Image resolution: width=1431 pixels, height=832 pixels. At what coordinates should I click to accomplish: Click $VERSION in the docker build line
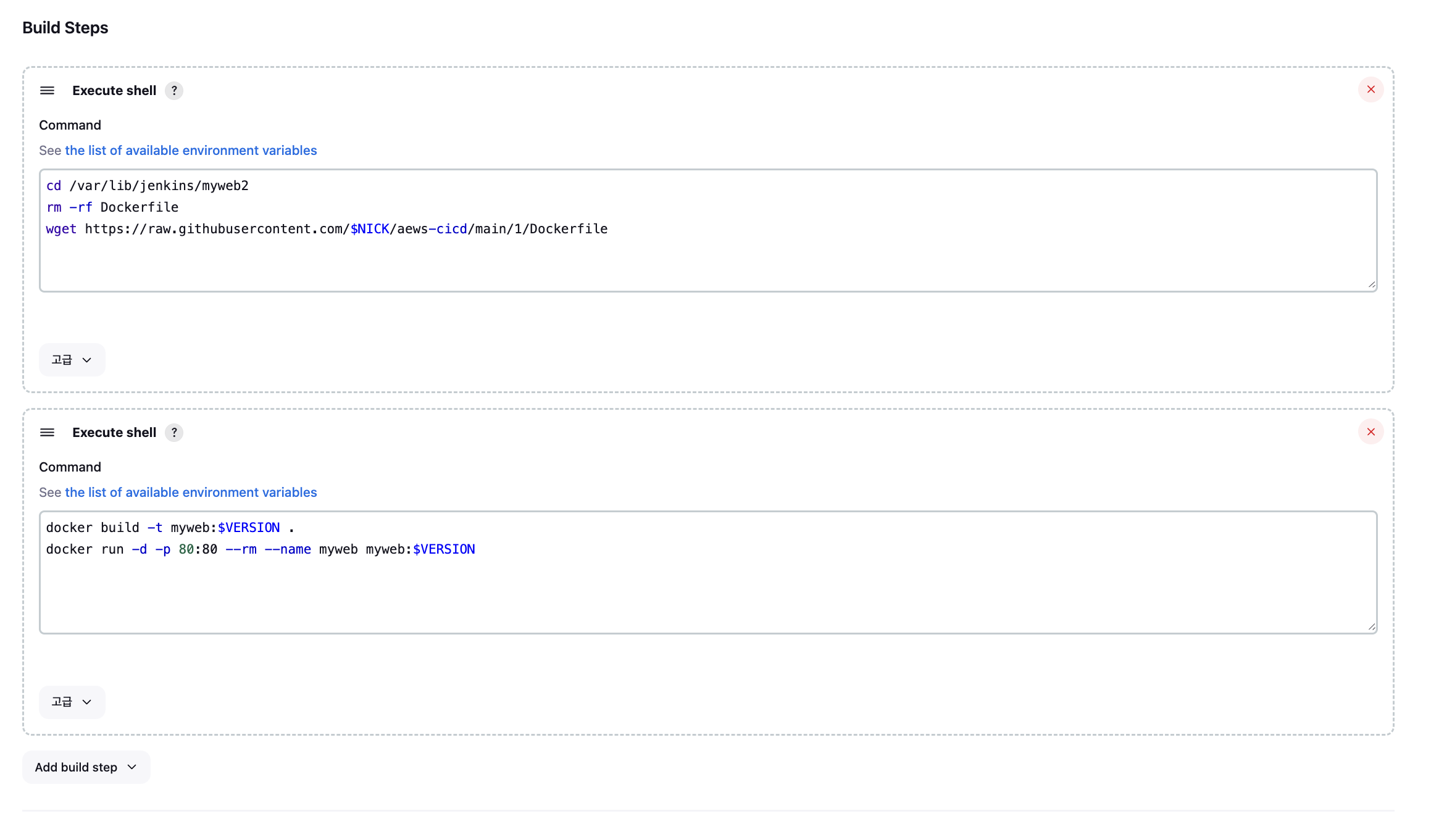click(249, 528)
